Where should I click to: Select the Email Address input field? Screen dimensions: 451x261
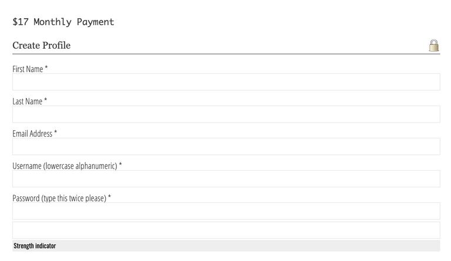[226, 147]
